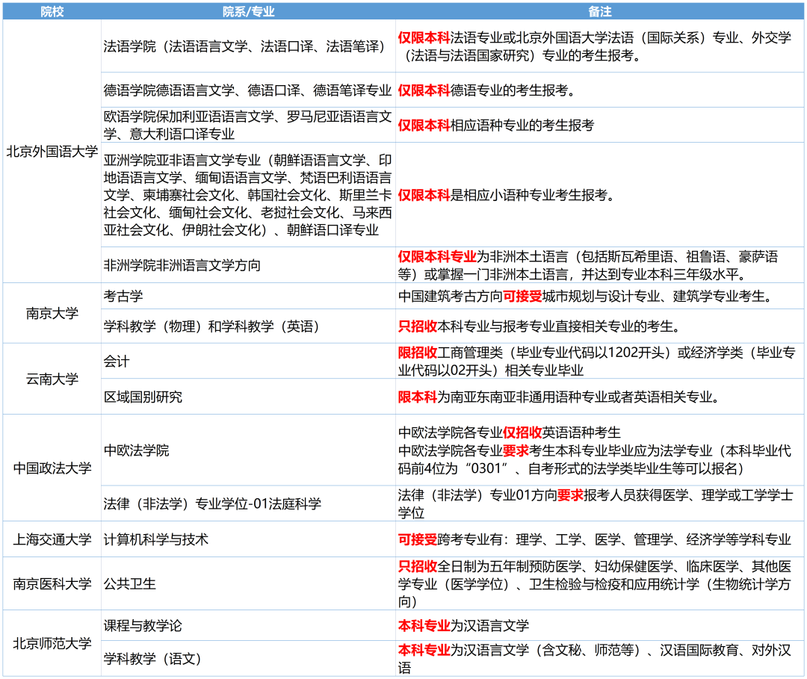Click the note about 南亚东南亚非通用语种专业

tap(599, 397)
